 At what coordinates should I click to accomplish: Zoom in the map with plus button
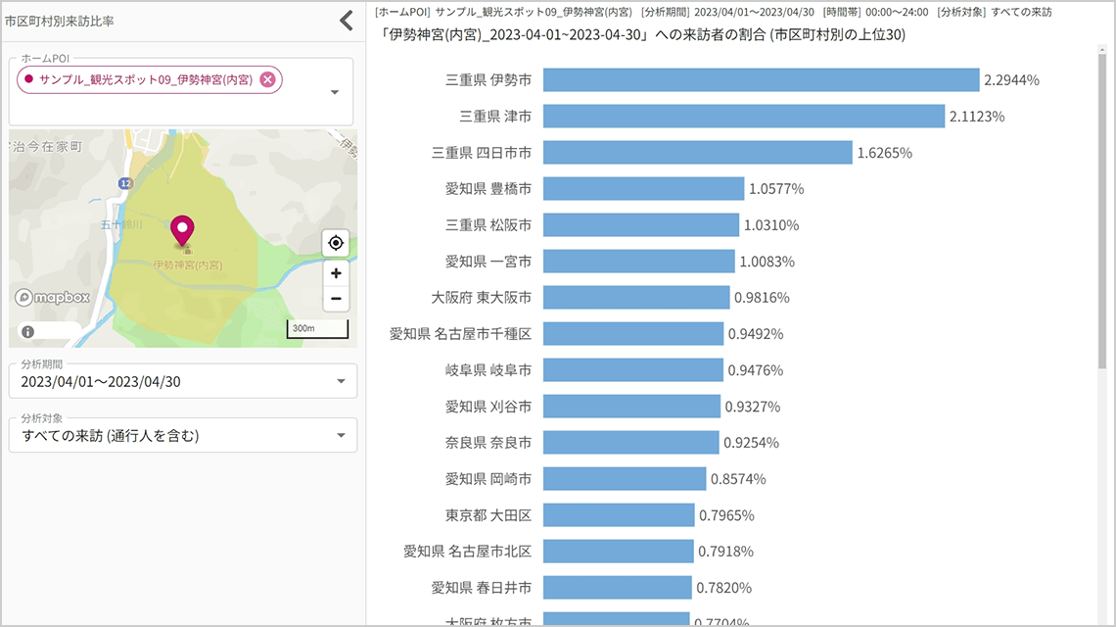[336, 273]
